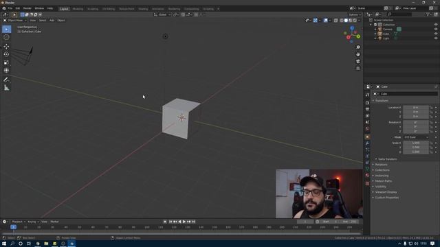Click the navigation gizmo blue Z axis
The image size is (440, 247).
352,28
